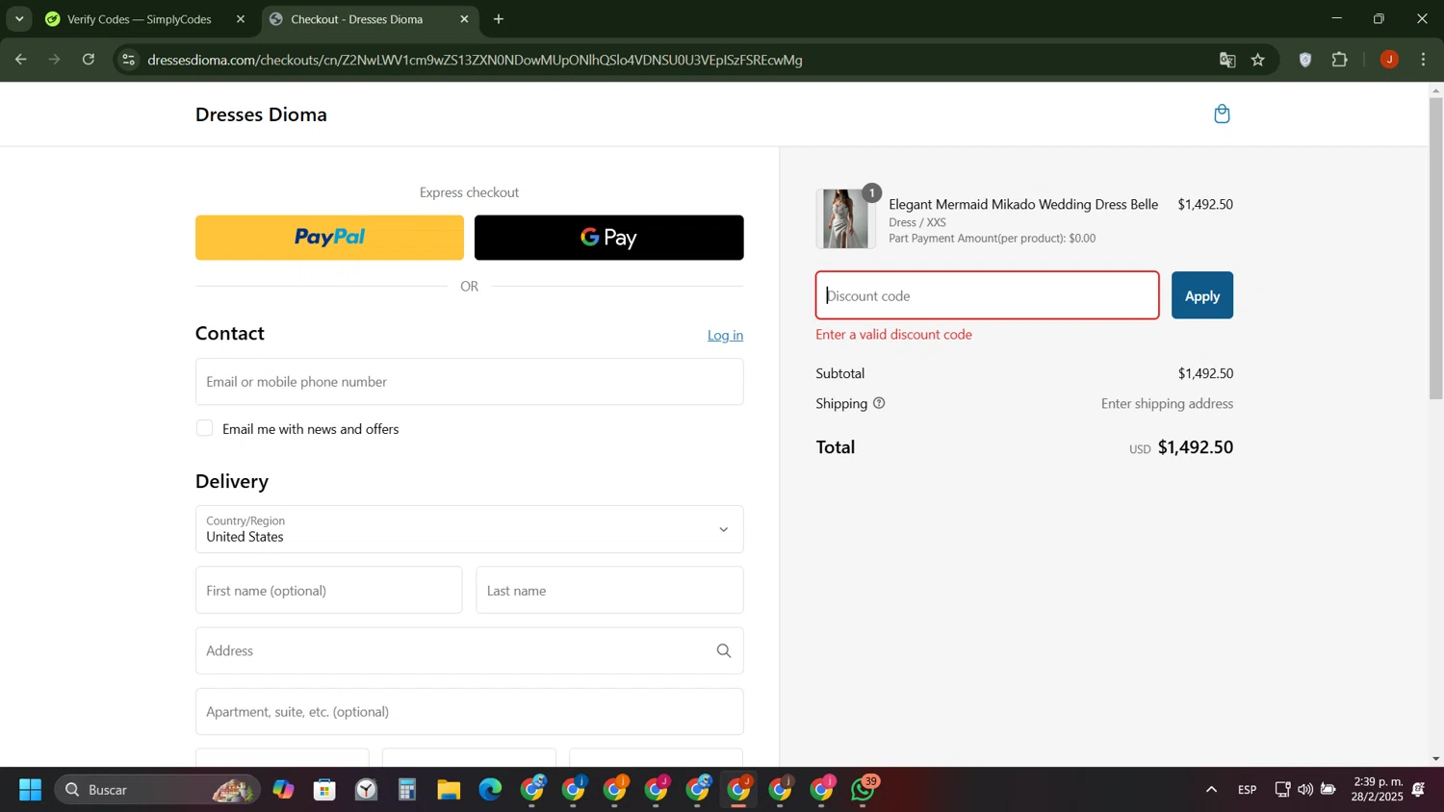
Task: Focus the Last name field
Action: [609, 590]
